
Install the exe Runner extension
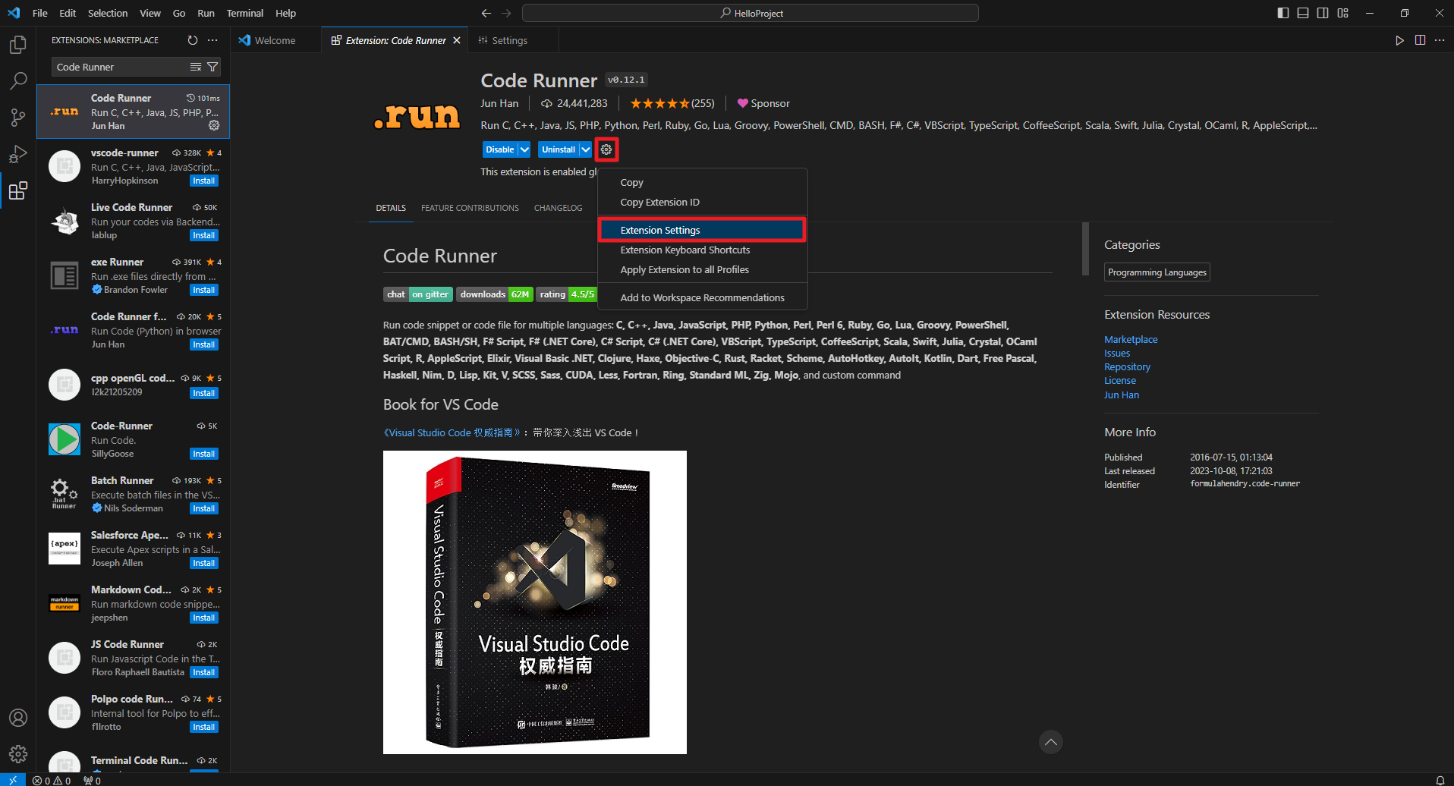[204, 290]
